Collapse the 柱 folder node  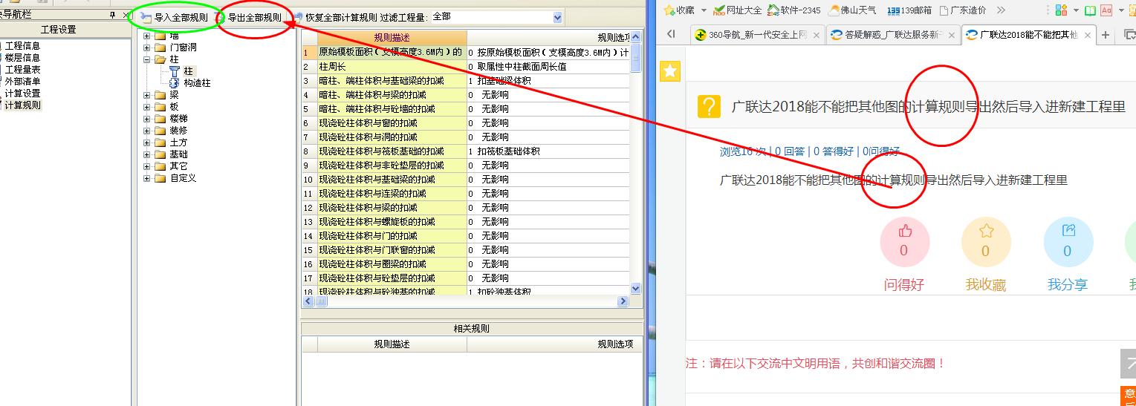click(x=147, y=59)
